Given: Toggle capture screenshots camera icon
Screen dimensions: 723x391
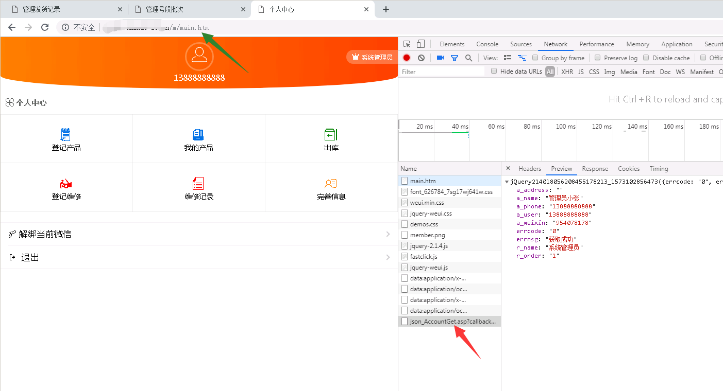Looking at the screenshot, I should [440, 58].
